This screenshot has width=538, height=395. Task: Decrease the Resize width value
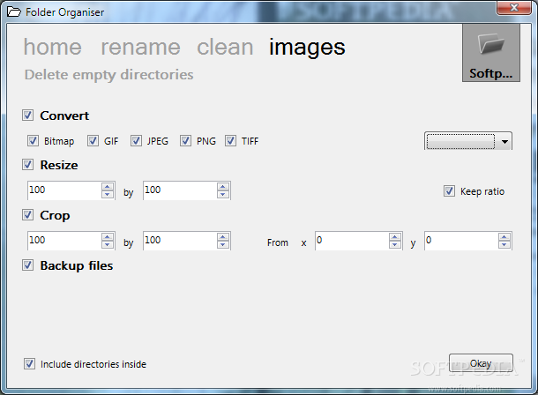coord(108,194)
